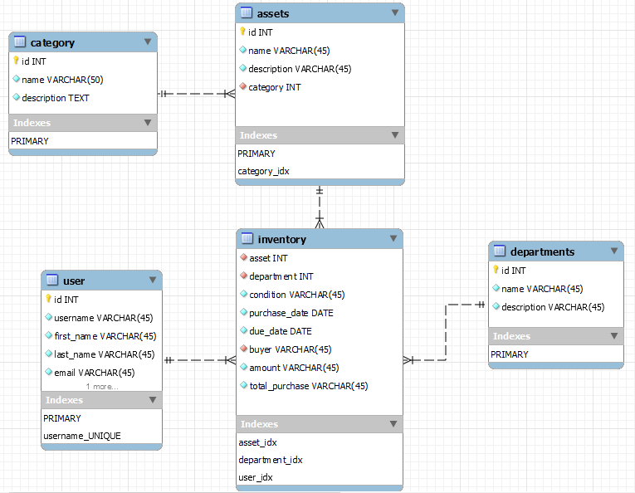Image resolution: width=635 pixels, height=493 pixels.
Task: Click the assets table icon
Action: pos(247,13)
